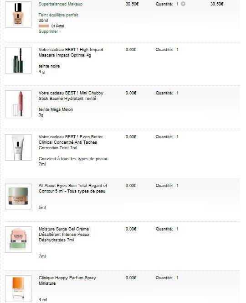Image resolution: width=246 pixels, height=303 pixels.
Task: Click the All About Eyes product title
Action: click(73, 188)
